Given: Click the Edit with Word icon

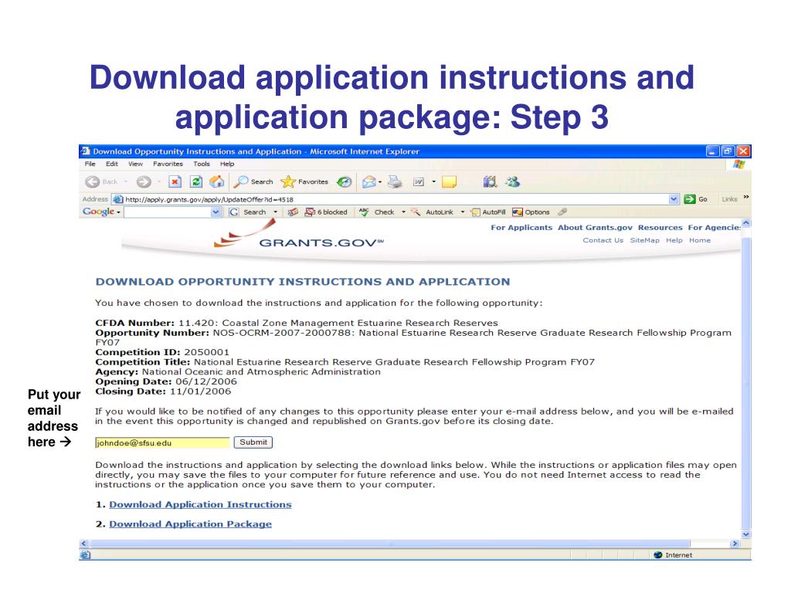Looking at the screenshot, I should click(419, 182).
